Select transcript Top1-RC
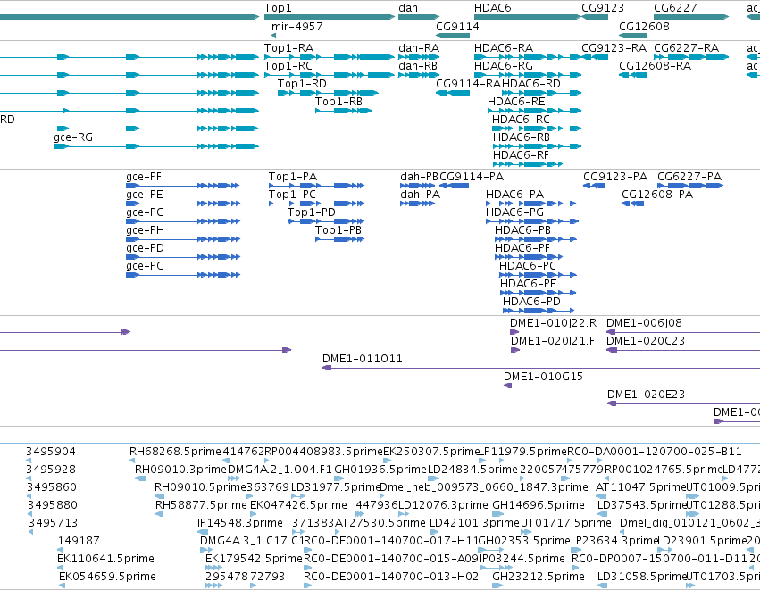Viewport: 760px width, 590px height. (x=330, y=75)
